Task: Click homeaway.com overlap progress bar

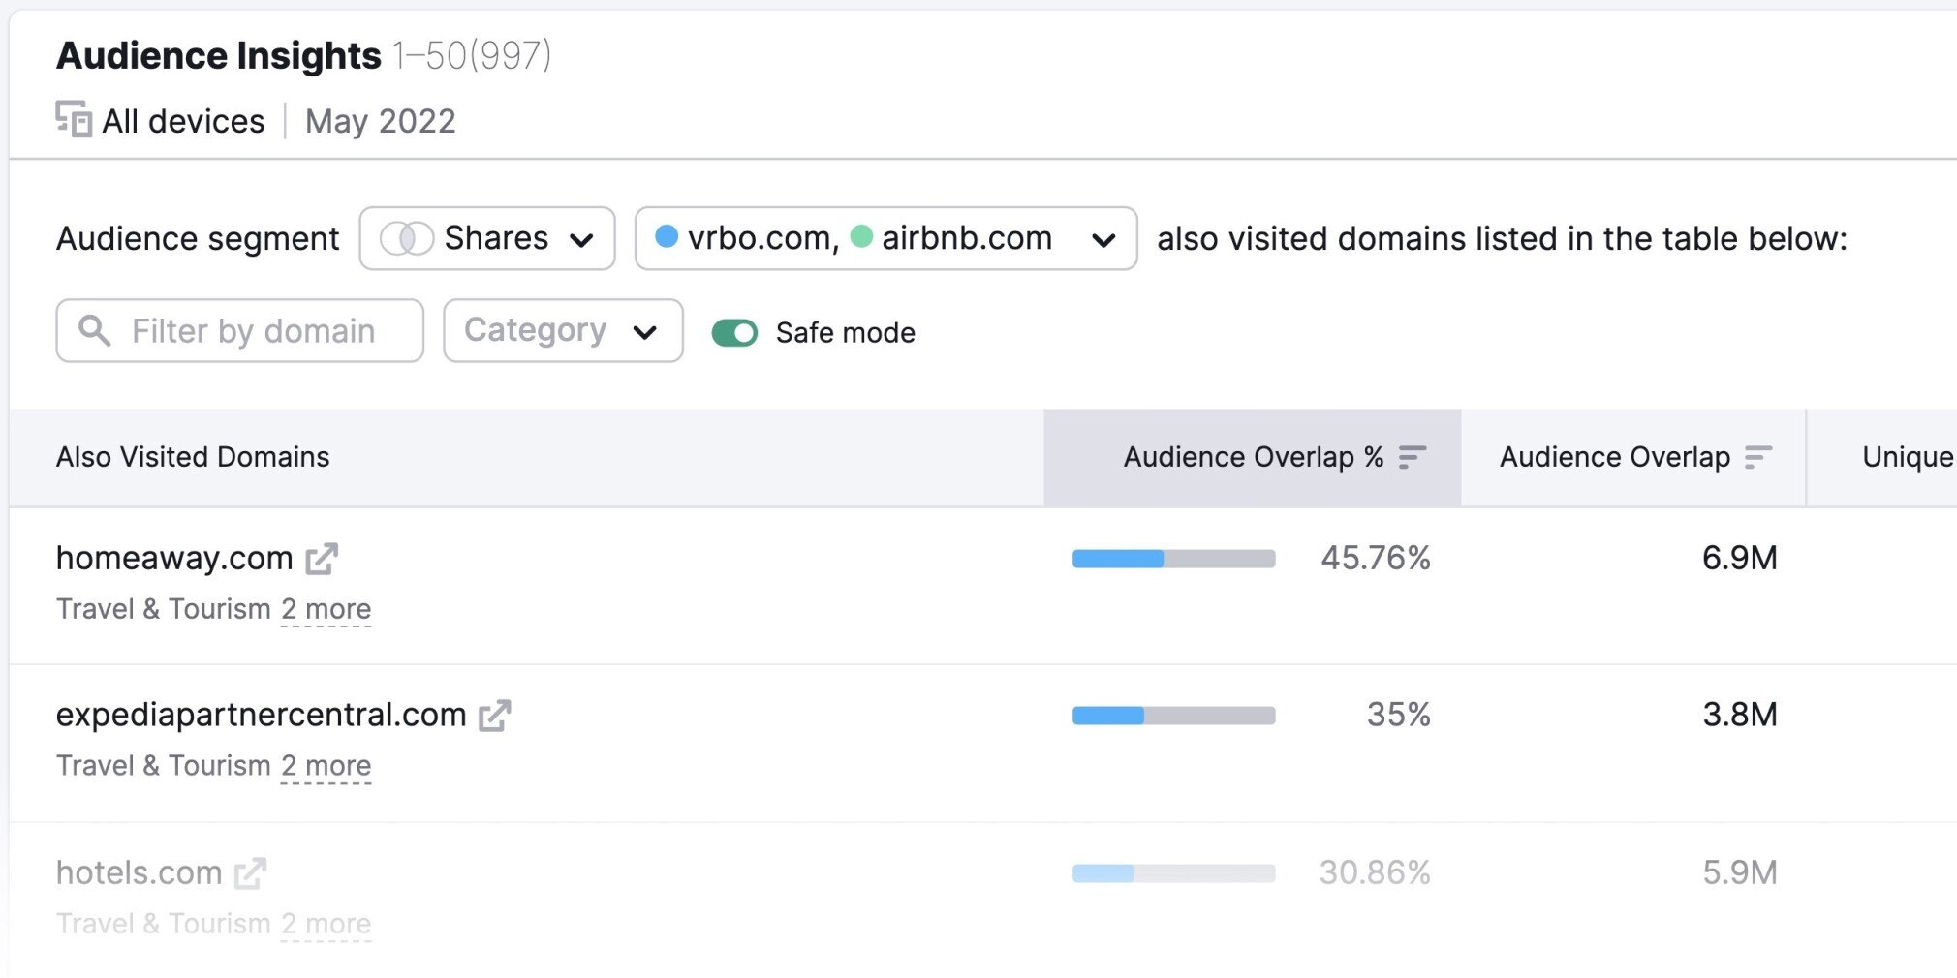Action: point(1174,559)
